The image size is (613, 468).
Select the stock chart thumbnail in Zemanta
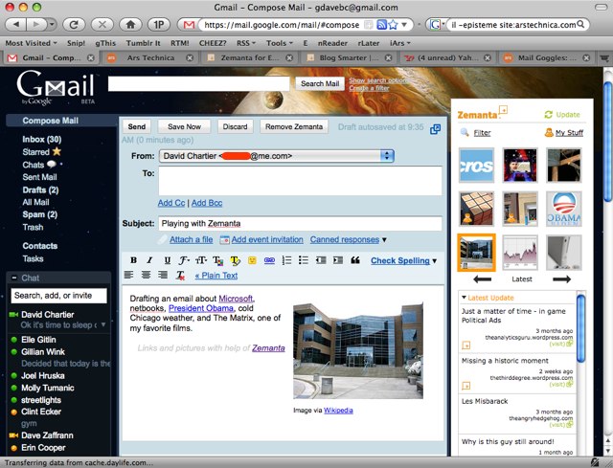520,253
